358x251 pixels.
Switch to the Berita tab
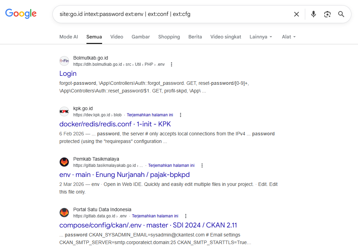[195, 37]
